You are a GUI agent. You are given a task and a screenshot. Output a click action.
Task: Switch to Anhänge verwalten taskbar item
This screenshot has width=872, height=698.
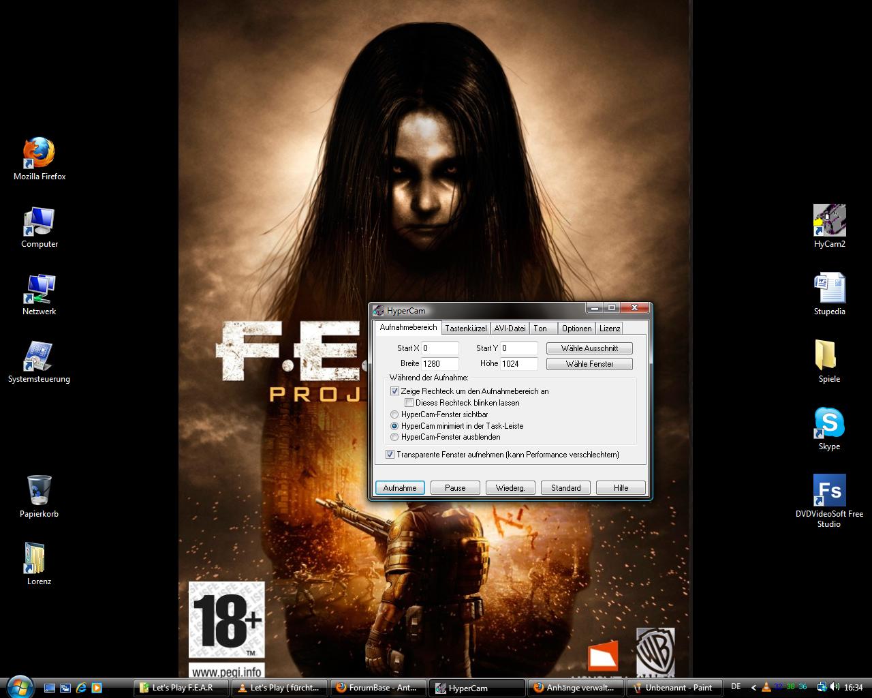pyautogui.click(x=576, y=688)
